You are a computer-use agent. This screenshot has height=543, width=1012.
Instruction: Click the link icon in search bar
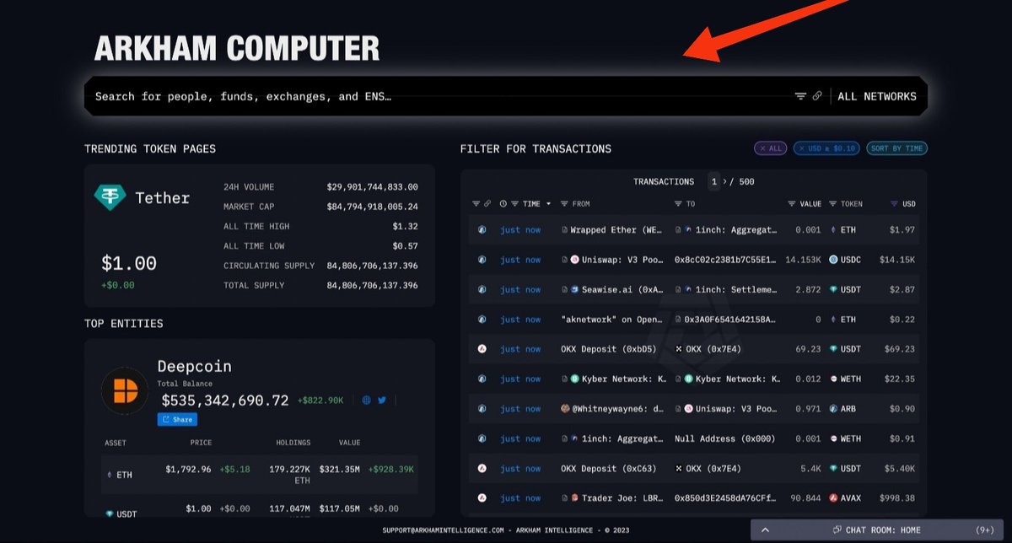point(817,96)
